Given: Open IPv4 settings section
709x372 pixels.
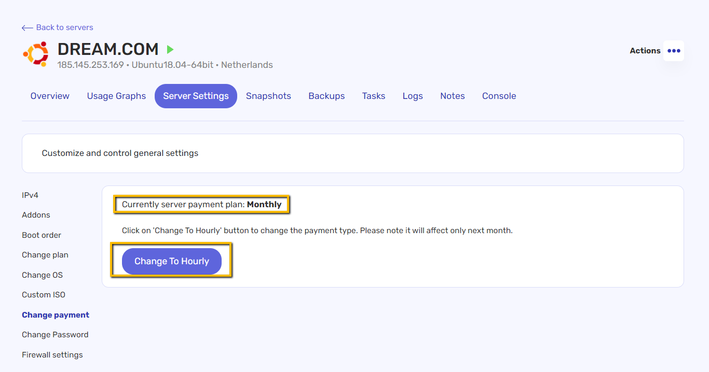Looking at the screenshot, I should tap(30, 195).
